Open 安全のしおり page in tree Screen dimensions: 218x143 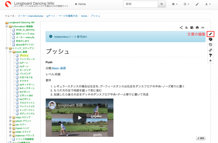[x=23, y=41]
